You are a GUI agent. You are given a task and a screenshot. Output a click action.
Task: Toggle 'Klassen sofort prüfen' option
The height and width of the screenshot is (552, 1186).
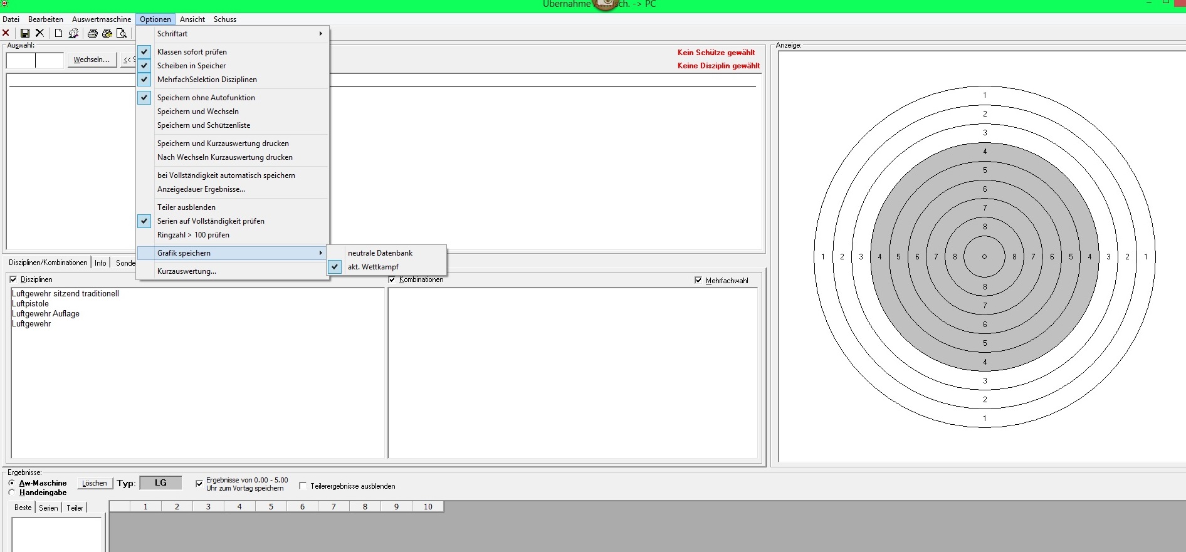pos(192,52)
